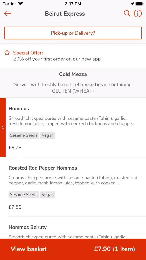Viewport: 146px width, 260px height.
Task: Select the Hommos menu item
Action: coord(76,127)
